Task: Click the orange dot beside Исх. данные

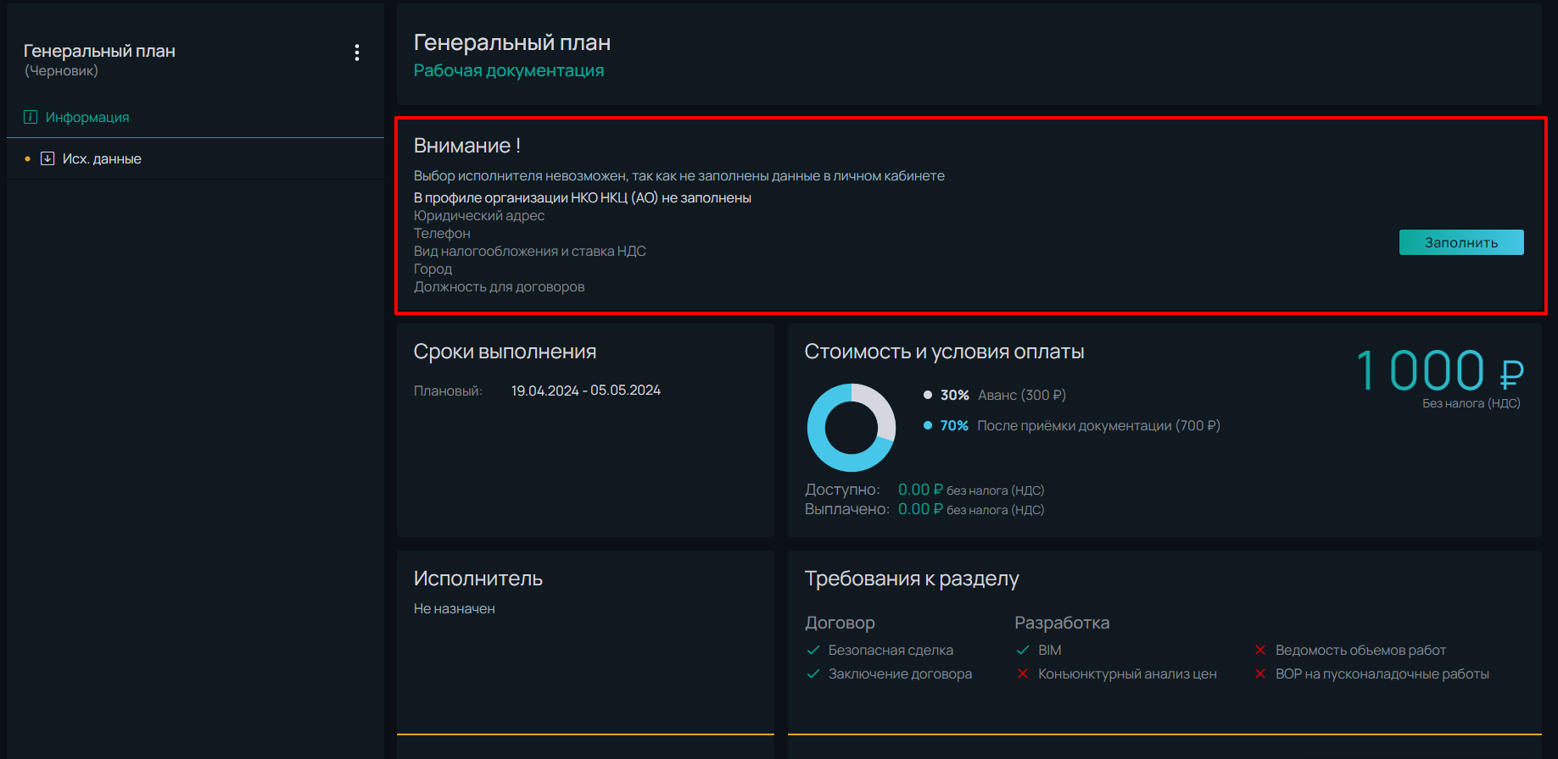Action: pyautogui.click(x=28, y=158)
